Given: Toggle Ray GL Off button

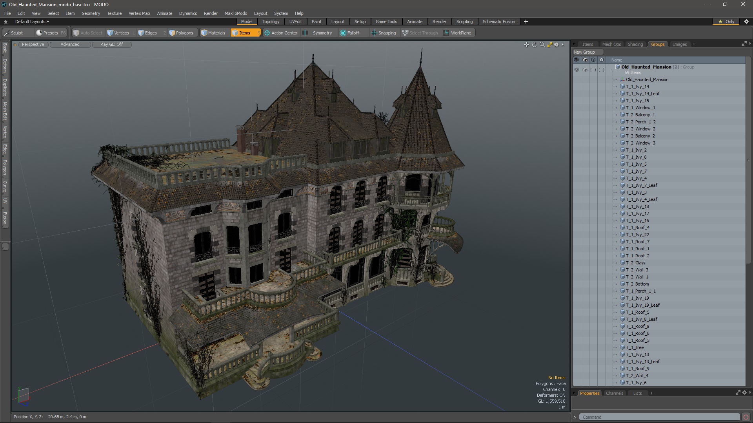Looking at the screenshot, I should [111, 45].
